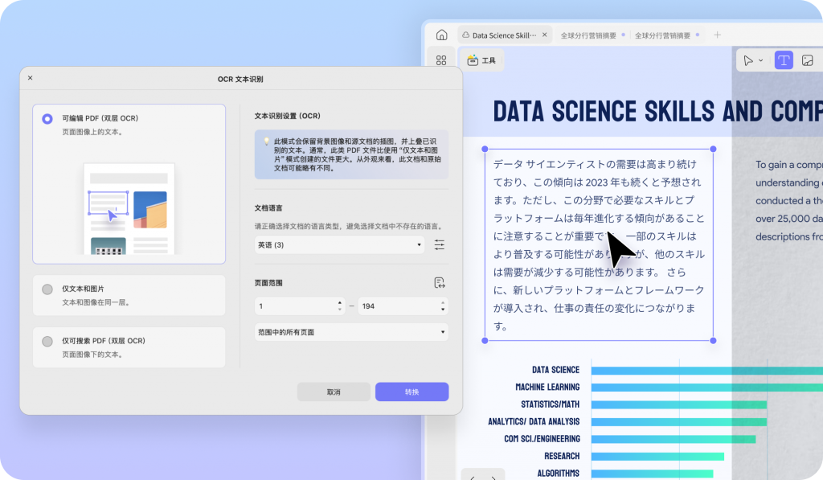Click the lightbulb hint icon
This screenshot has height=480, width=823.
(x=266, y=142)
